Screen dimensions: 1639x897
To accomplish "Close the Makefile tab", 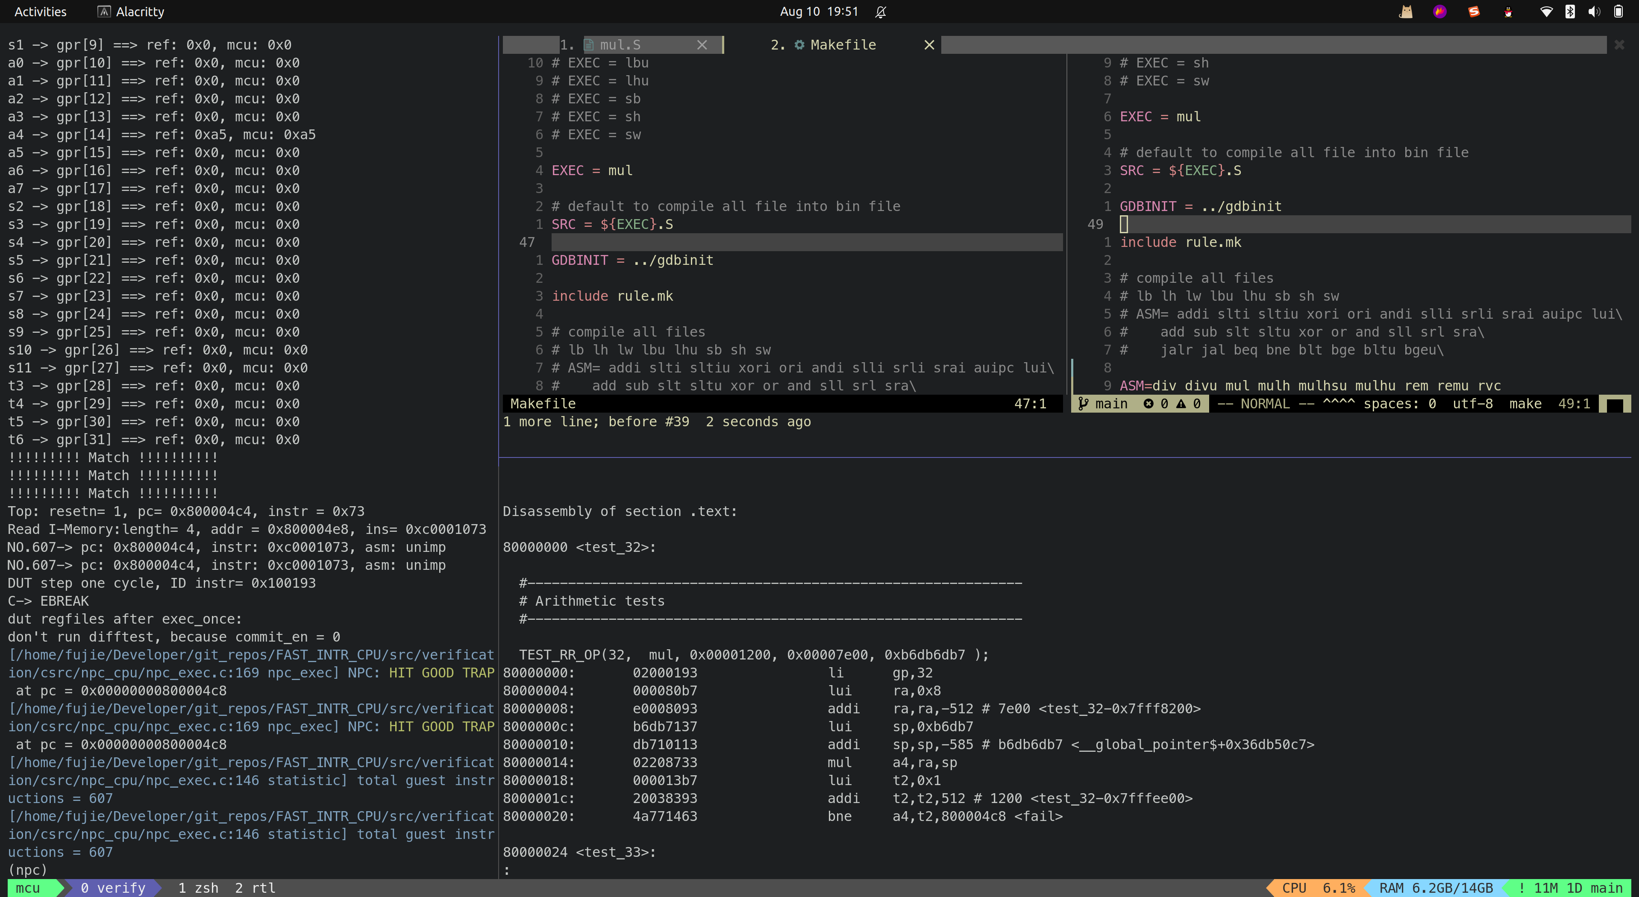I will tap(929, 44).
